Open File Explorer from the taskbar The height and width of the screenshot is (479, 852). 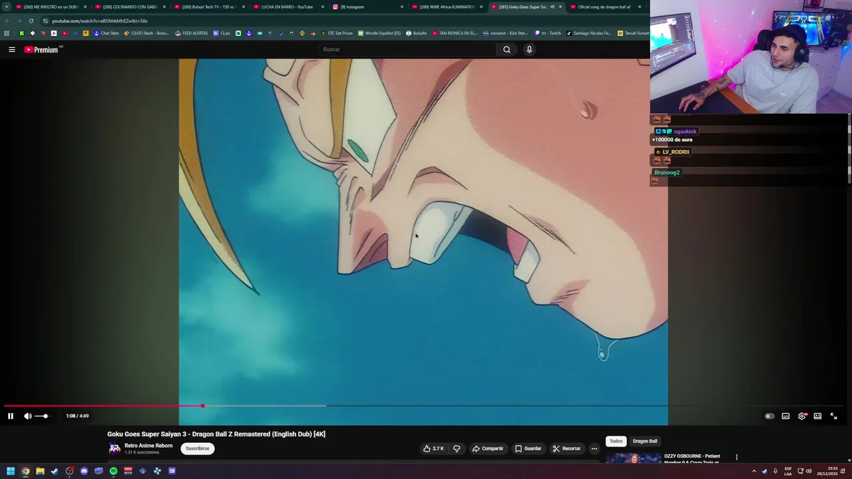pos(40,471)
